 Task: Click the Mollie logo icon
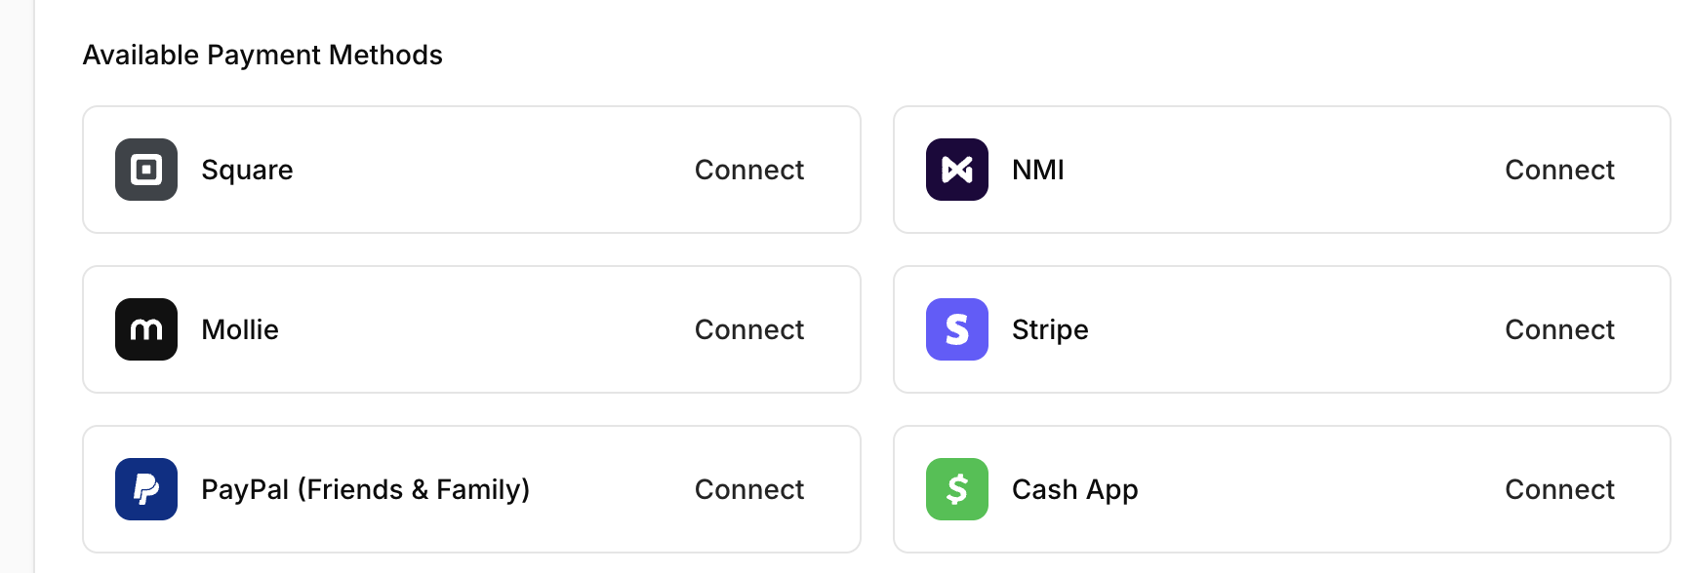click(x=145, y=328)
